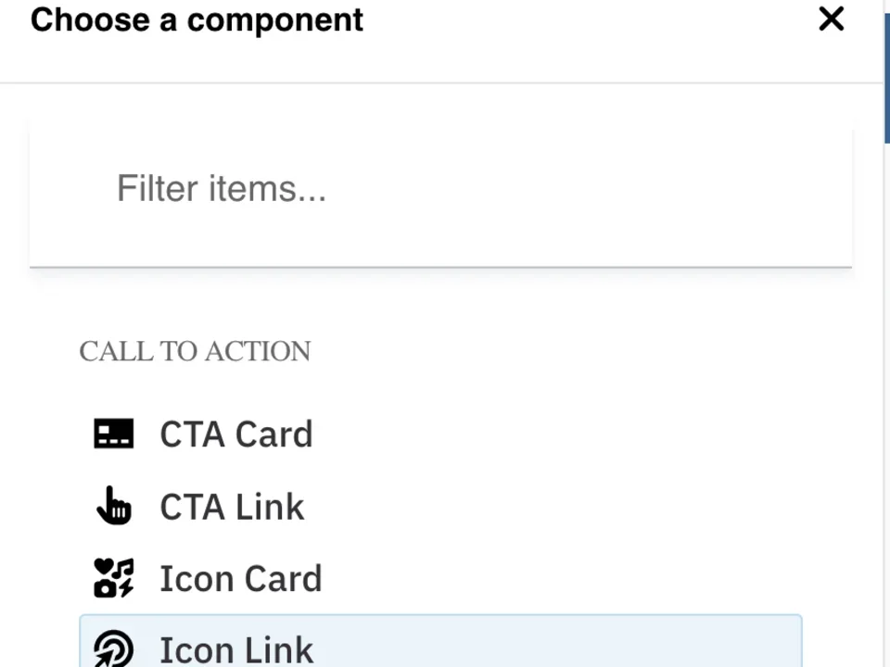Dismiss the dialog with the X button
Viewport: 890px width, 667px height.
click(x=831, y=19)
